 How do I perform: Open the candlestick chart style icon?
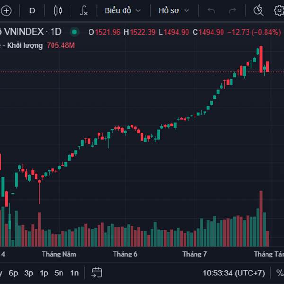click(58, 10)
